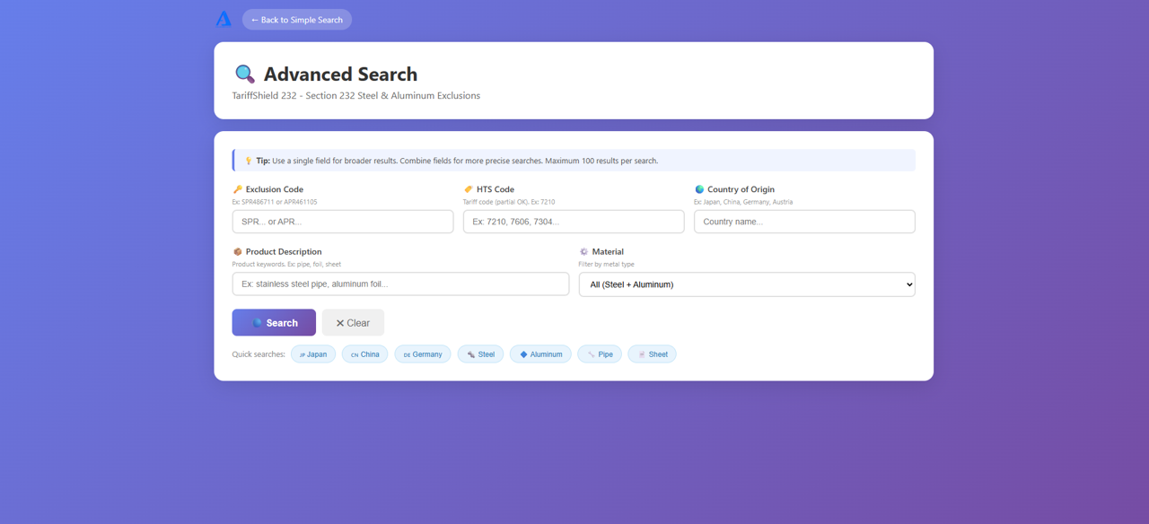Go back to Simple Search
Image resolution: width=1149 pixels, height=524 pixels.
(x=297, y=20)
